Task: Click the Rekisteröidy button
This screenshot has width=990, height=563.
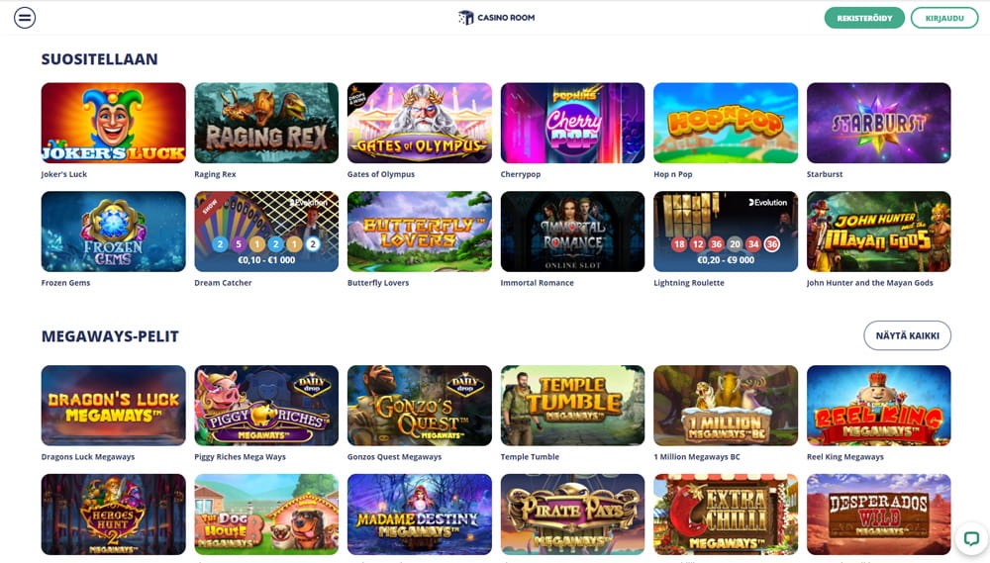Action: click(x=864, y=18)
